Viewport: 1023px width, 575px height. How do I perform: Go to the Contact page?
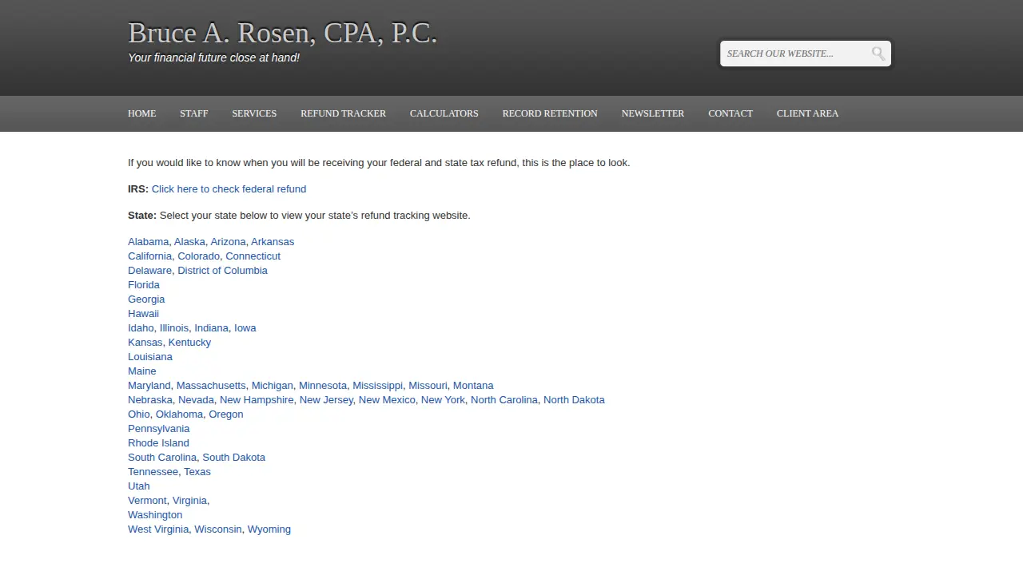[x=730, y=113]
